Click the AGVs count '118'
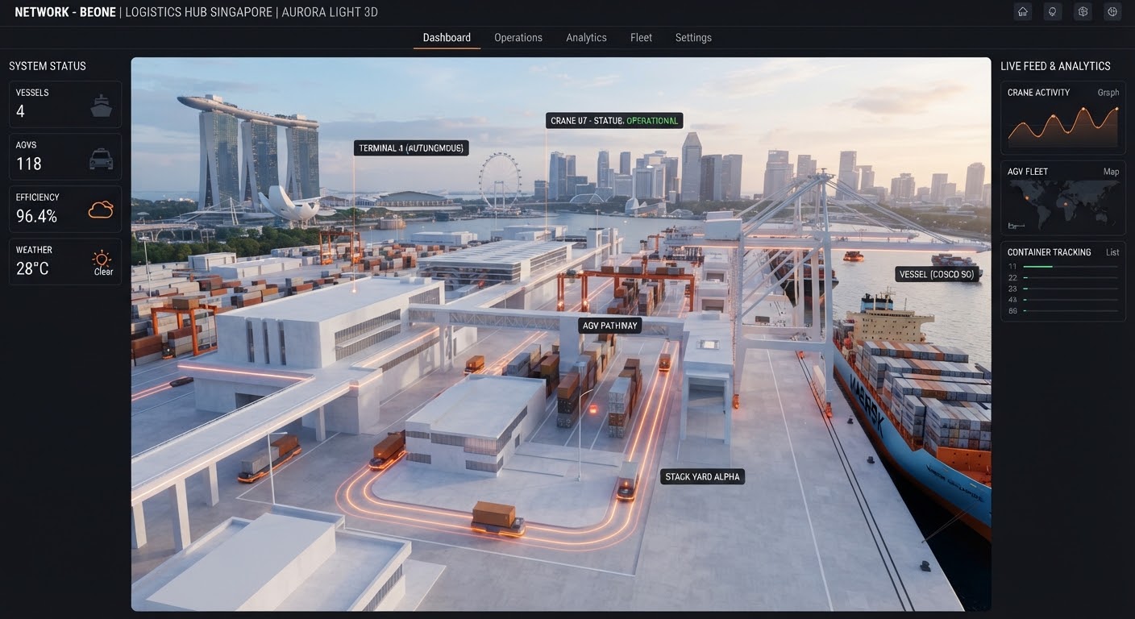 click(x=29, y=164)
